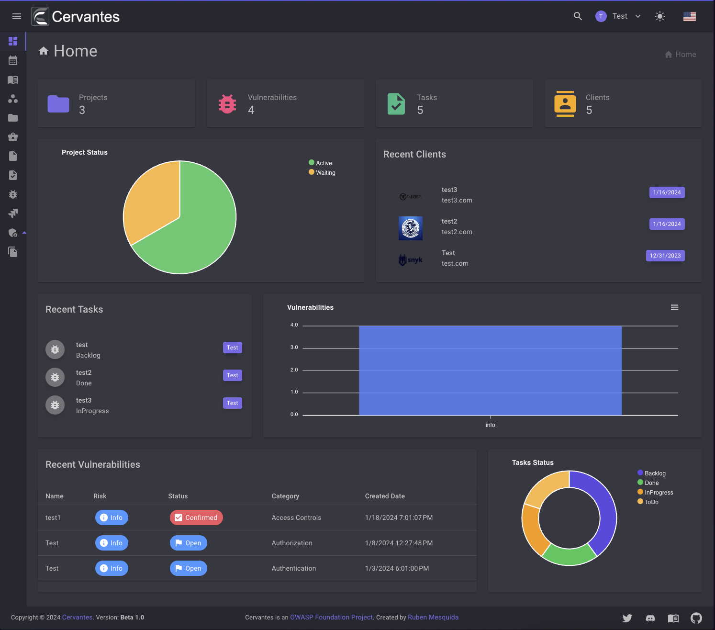Open the Documents page sidebar icon

(x=13, y=156)
